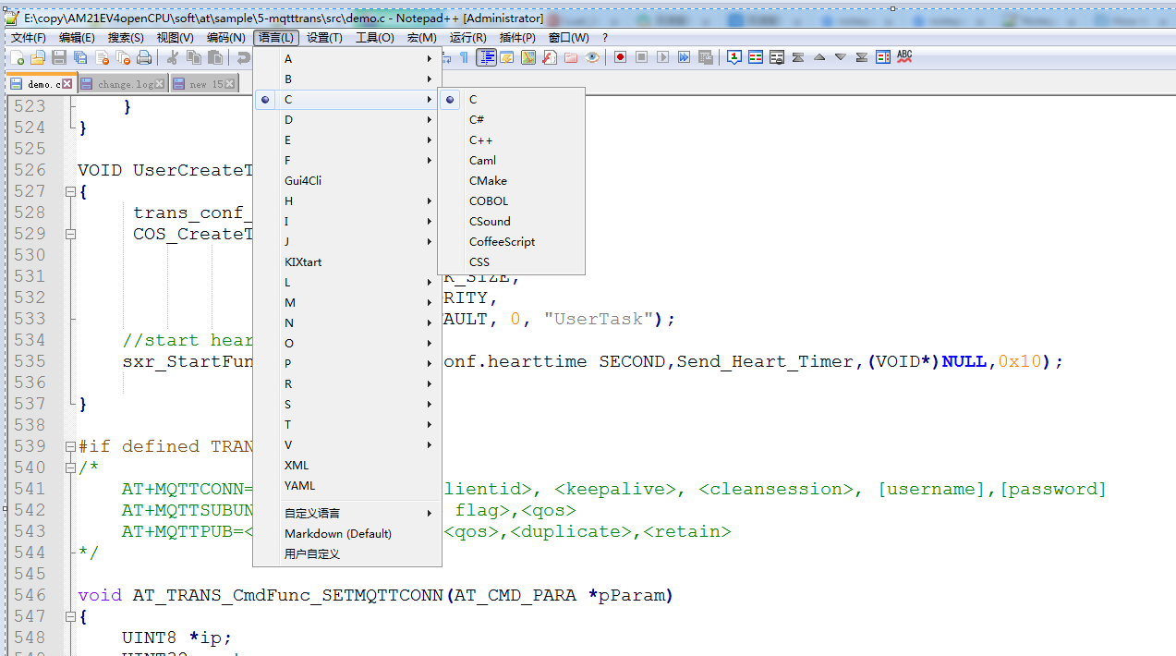Choose Markdown (Default) language entry

click(338, 534)
